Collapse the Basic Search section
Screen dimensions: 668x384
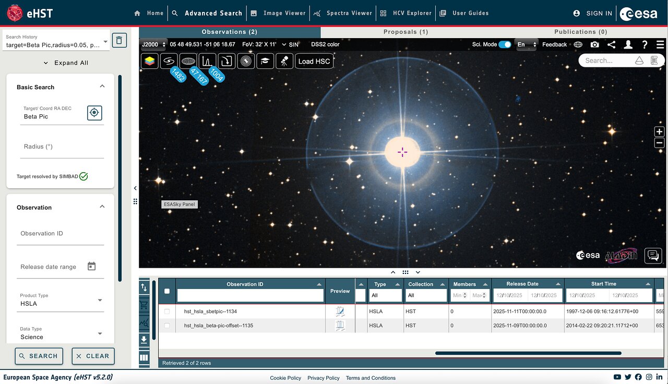[102, 87]
